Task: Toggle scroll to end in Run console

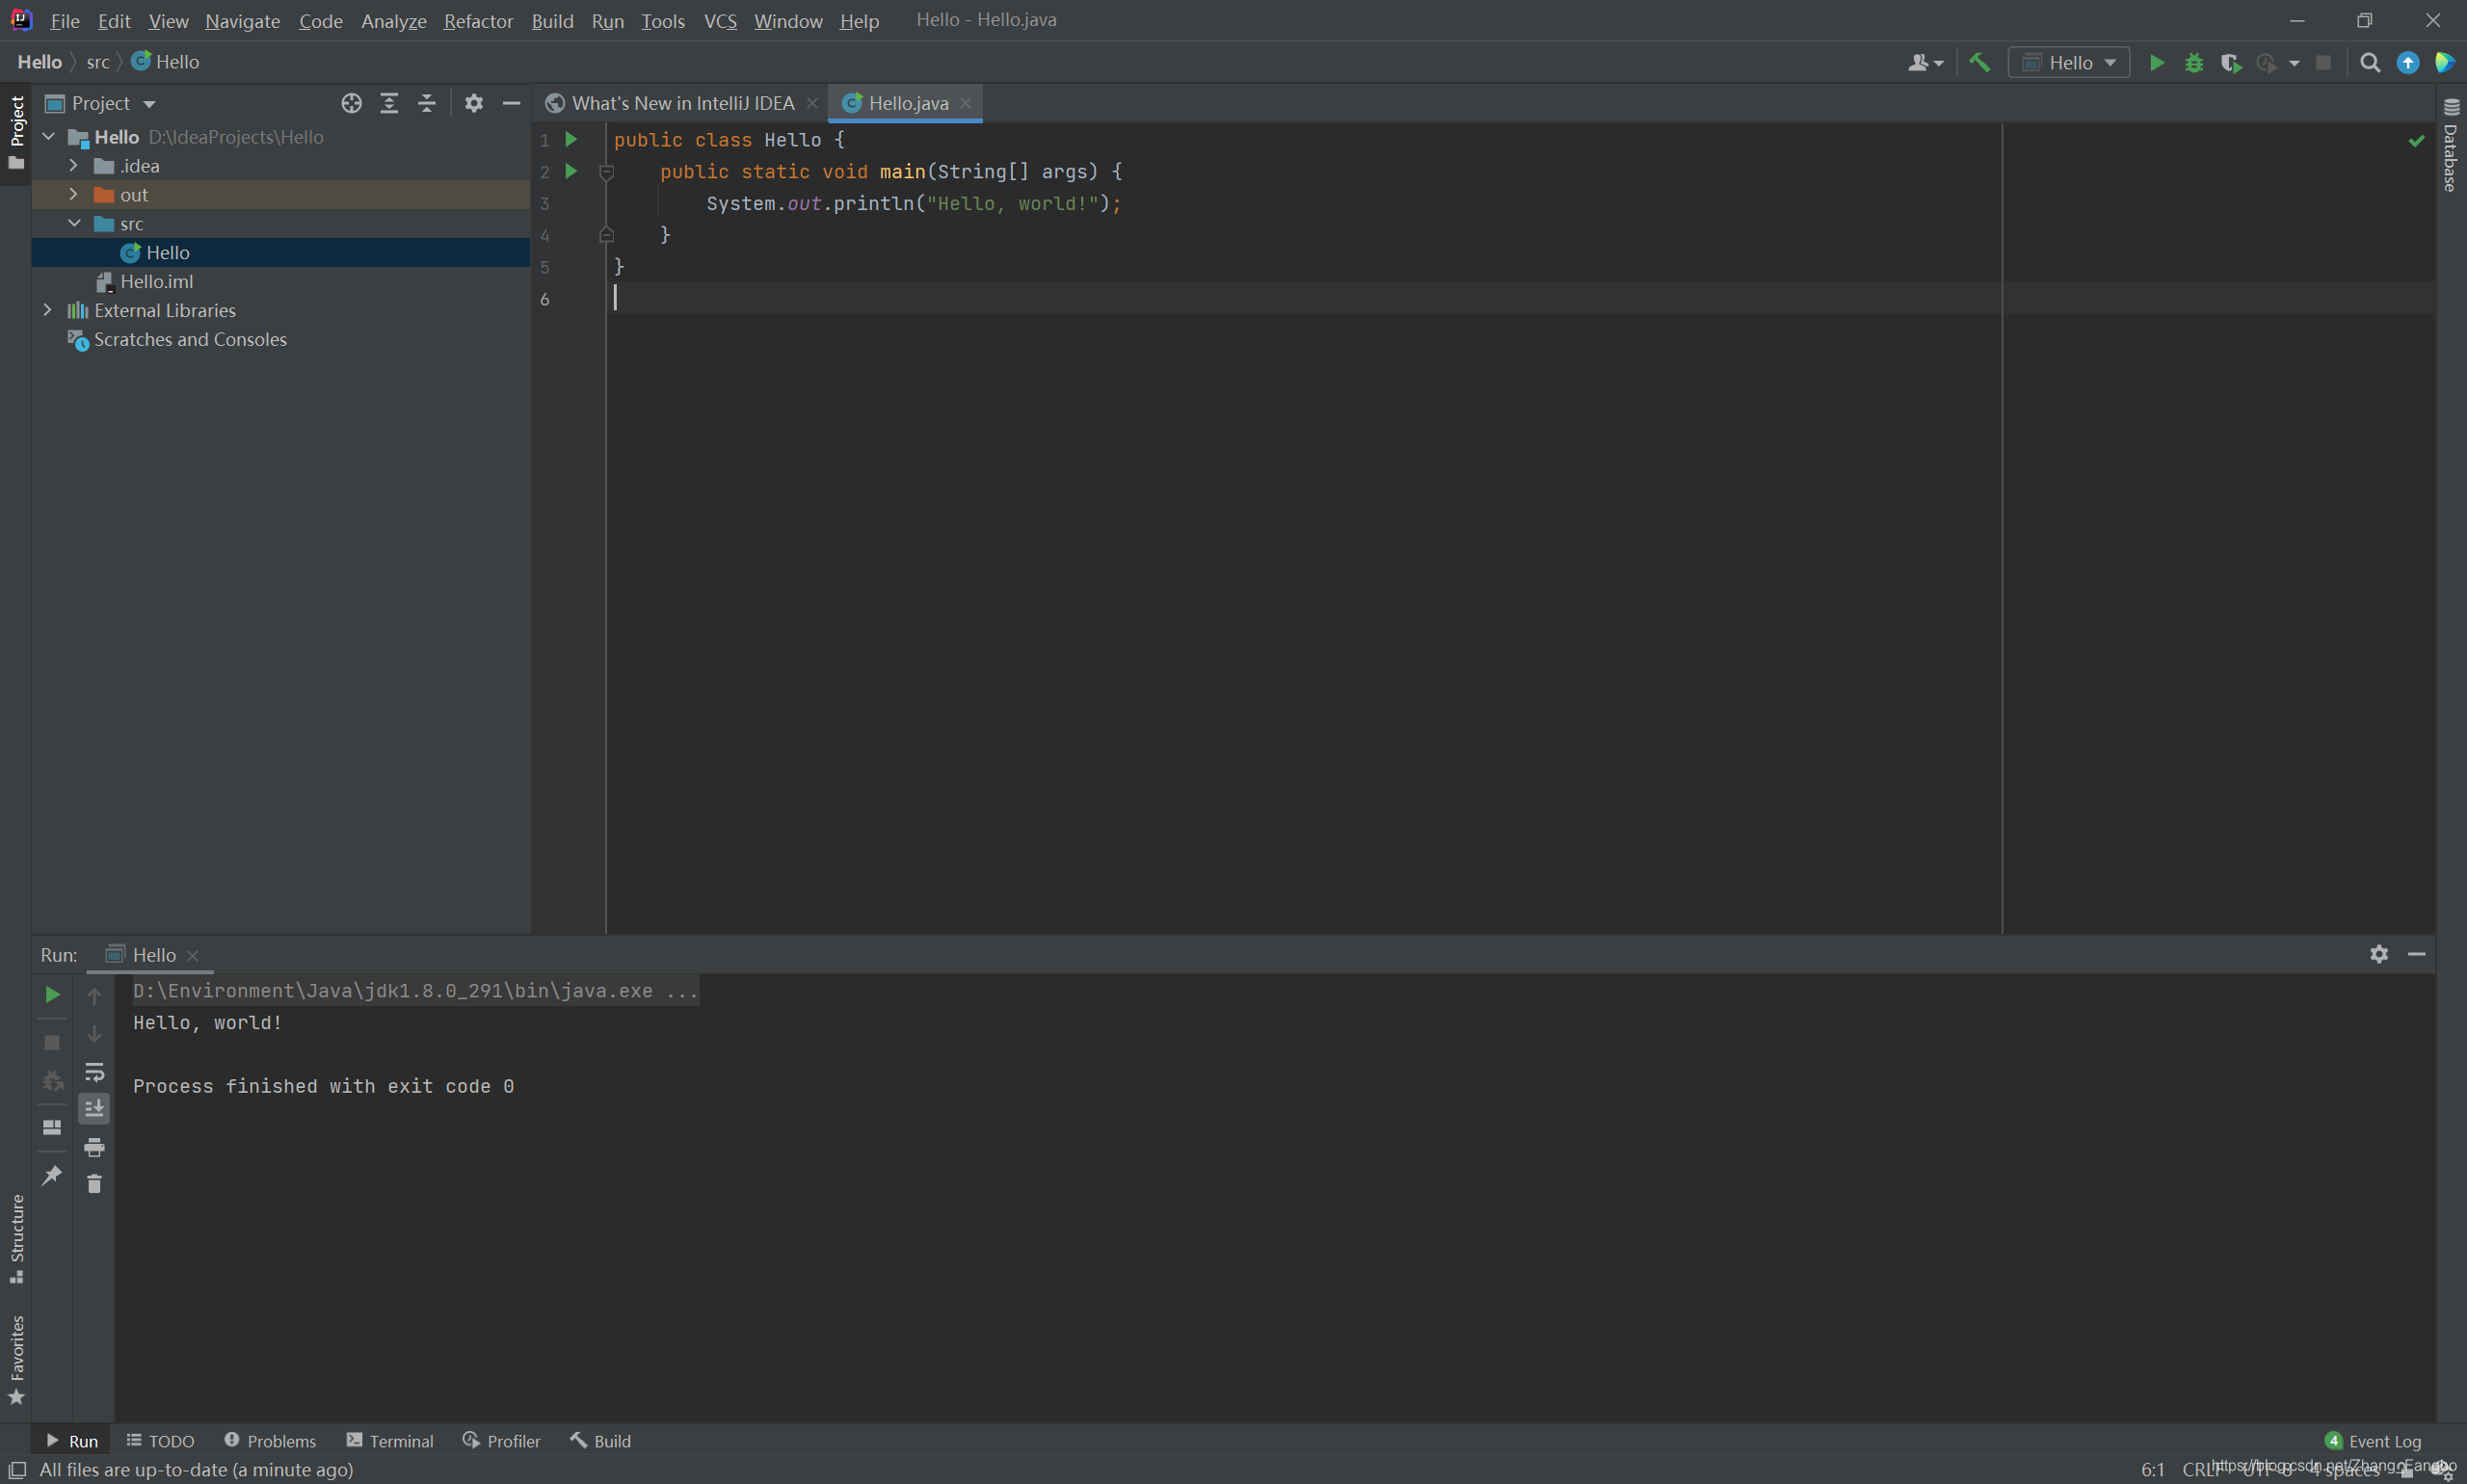Action: point(94,1108)
